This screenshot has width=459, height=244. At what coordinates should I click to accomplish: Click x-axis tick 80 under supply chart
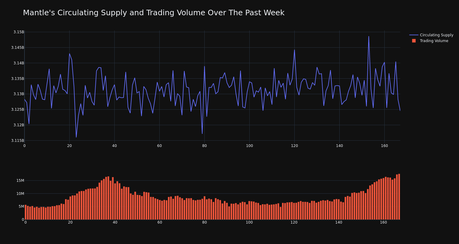pyautogui.click(x=204, y=146)
